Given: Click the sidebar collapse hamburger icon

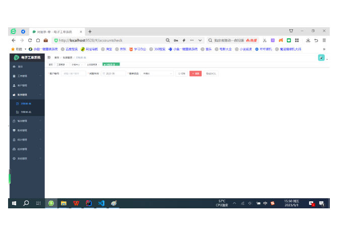Looking at the screenshot, I should click(x=49, y=58).
